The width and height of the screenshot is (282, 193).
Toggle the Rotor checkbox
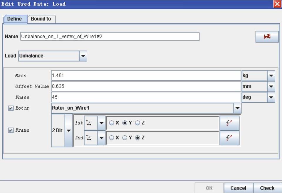click(11, 108)
